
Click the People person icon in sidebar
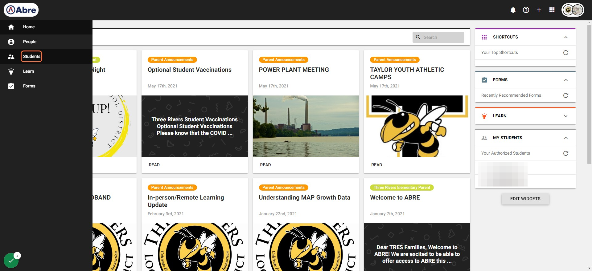pos(11,42)
